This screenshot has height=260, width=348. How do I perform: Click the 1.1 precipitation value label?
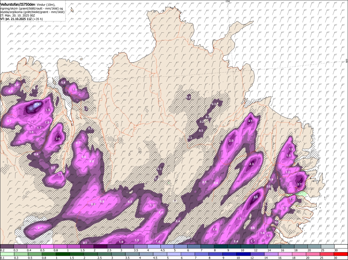[x=152, y=205]
